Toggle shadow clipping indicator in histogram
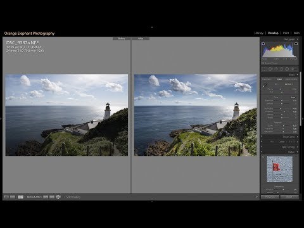 (263, 44)
